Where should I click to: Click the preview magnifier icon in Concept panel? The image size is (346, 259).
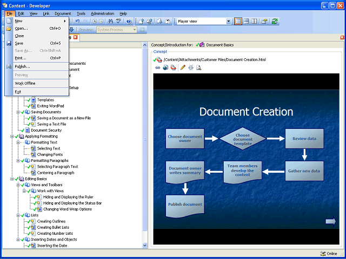[x=199, y=67]
